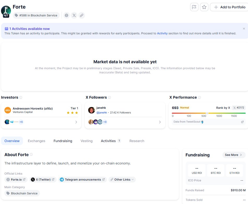Open the X social icon in header

point(74,15)
